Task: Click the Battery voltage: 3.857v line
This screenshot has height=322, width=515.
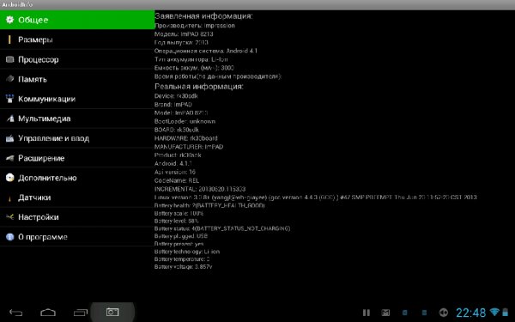Action: coord(184,267)
